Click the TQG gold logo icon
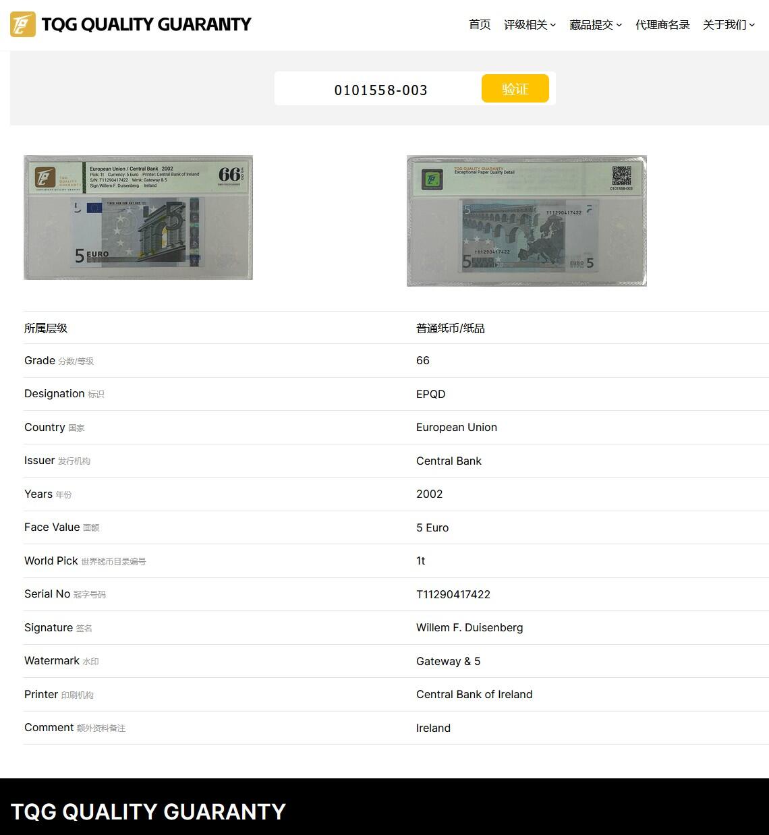 [x=23, y=24]
